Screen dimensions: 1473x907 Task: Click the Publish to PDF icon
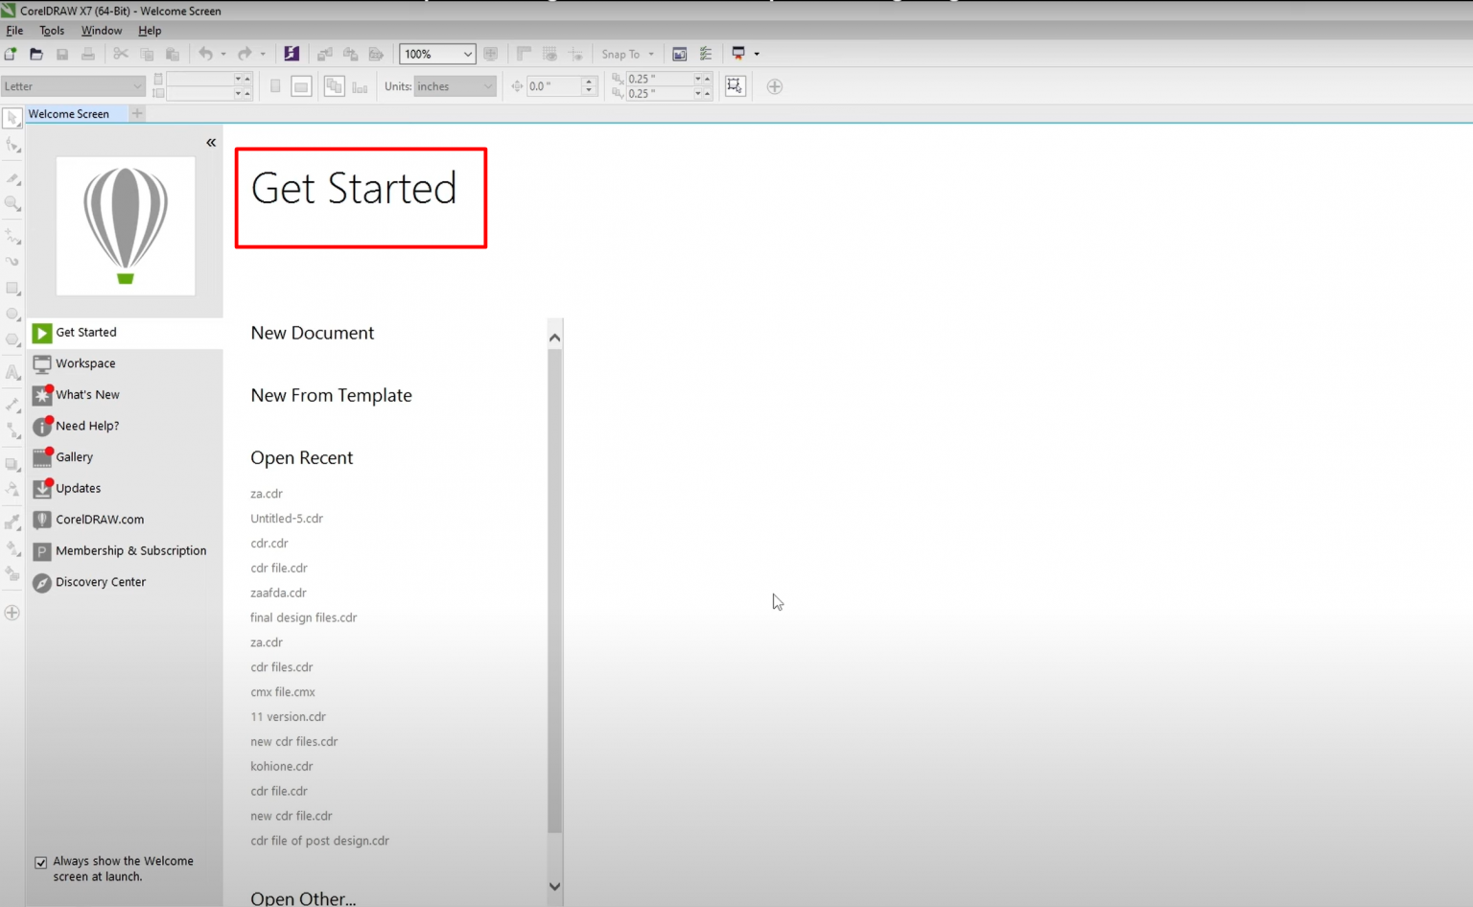tap(377, 54)
